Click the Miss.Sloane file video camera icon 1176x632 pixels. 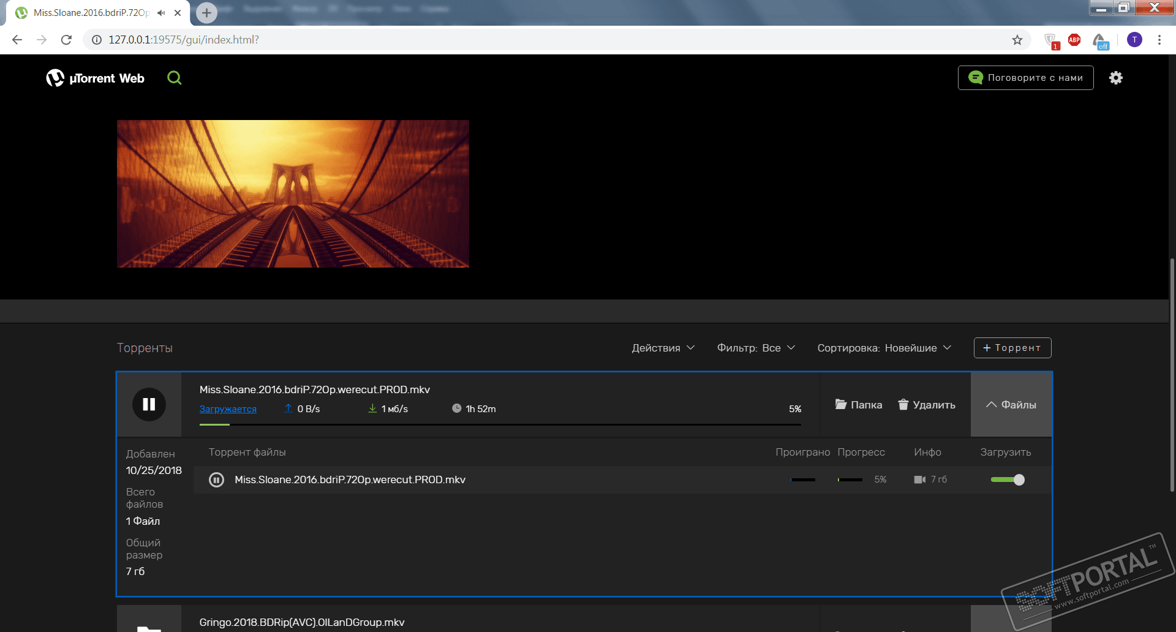(x=919, y=480)
